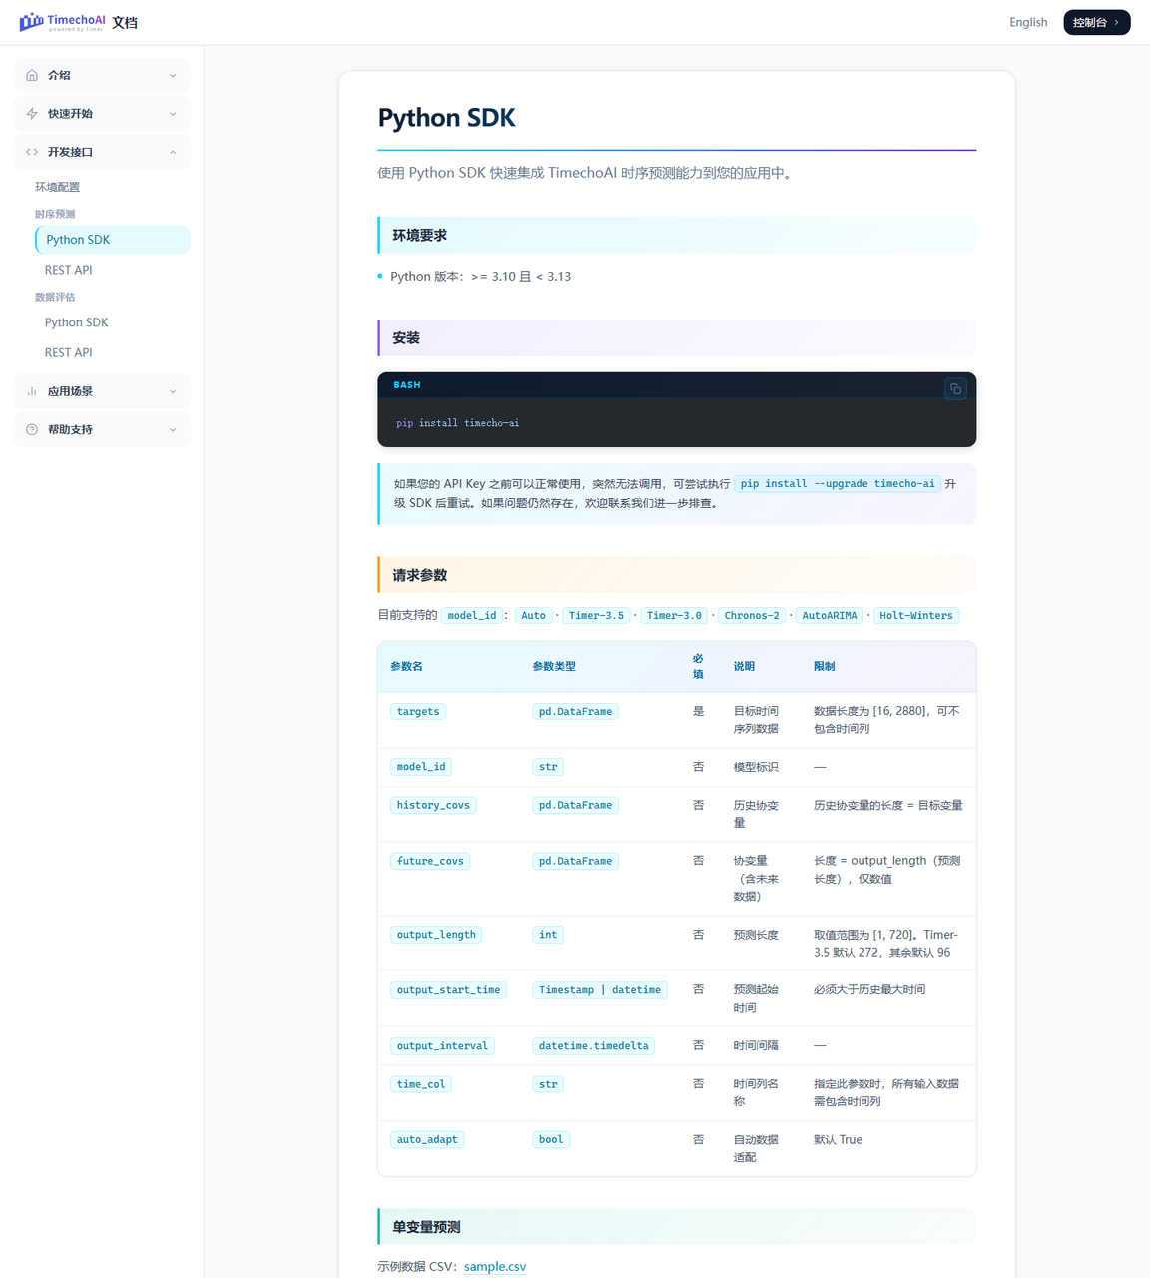Click the targets parameter name
Image resolution: width=1150 pixels, height=1278 pixels.
coord(418,712)
